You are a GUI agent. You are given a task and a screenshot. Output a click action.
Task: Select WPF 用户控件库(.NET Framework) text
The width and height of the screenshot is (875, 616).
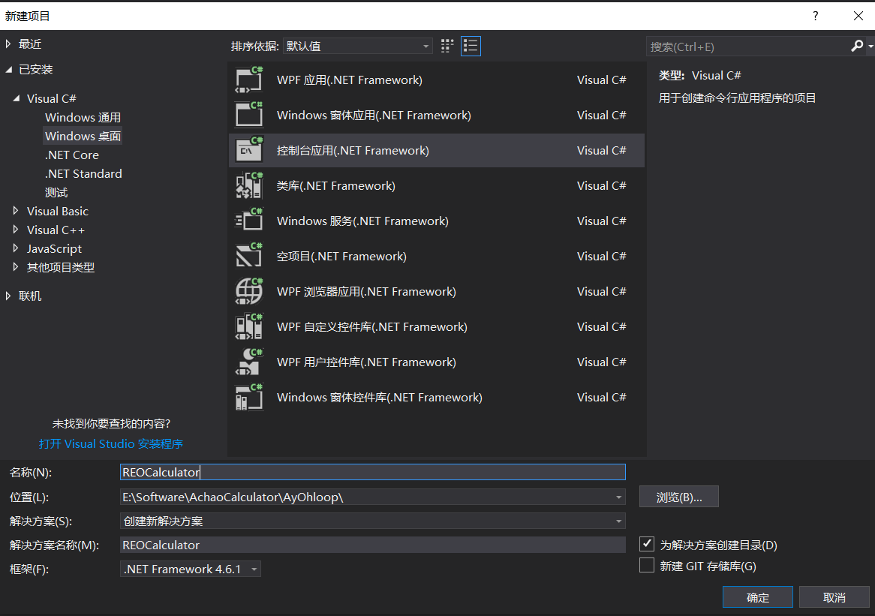[366, 362]
